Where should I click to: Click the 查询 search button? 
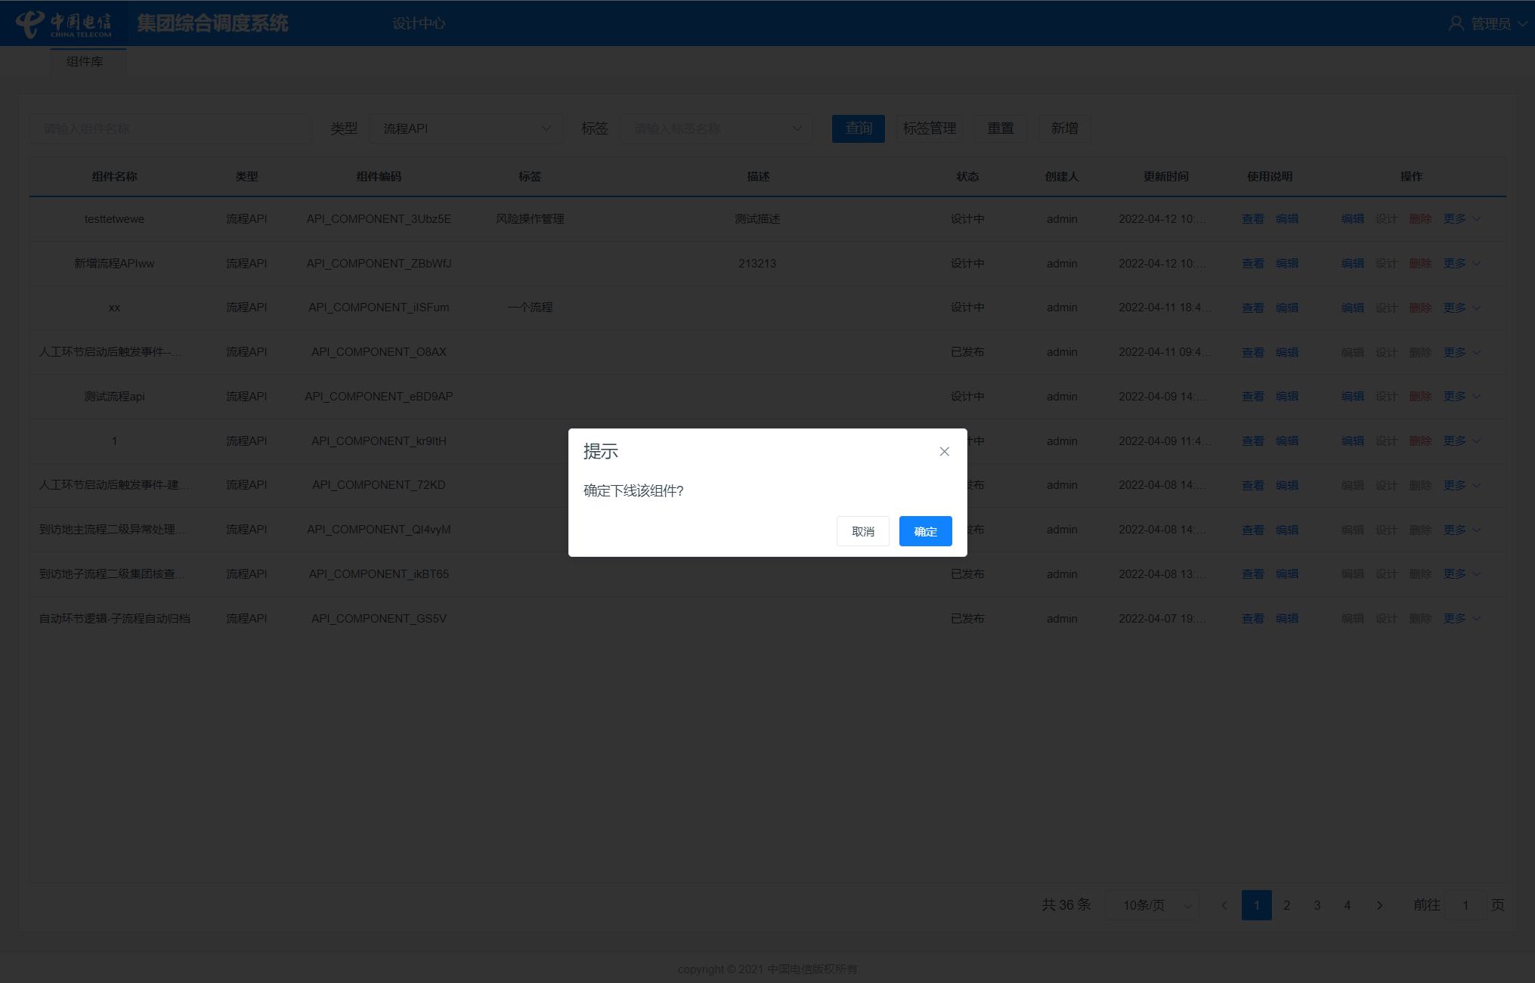(858, 128)
